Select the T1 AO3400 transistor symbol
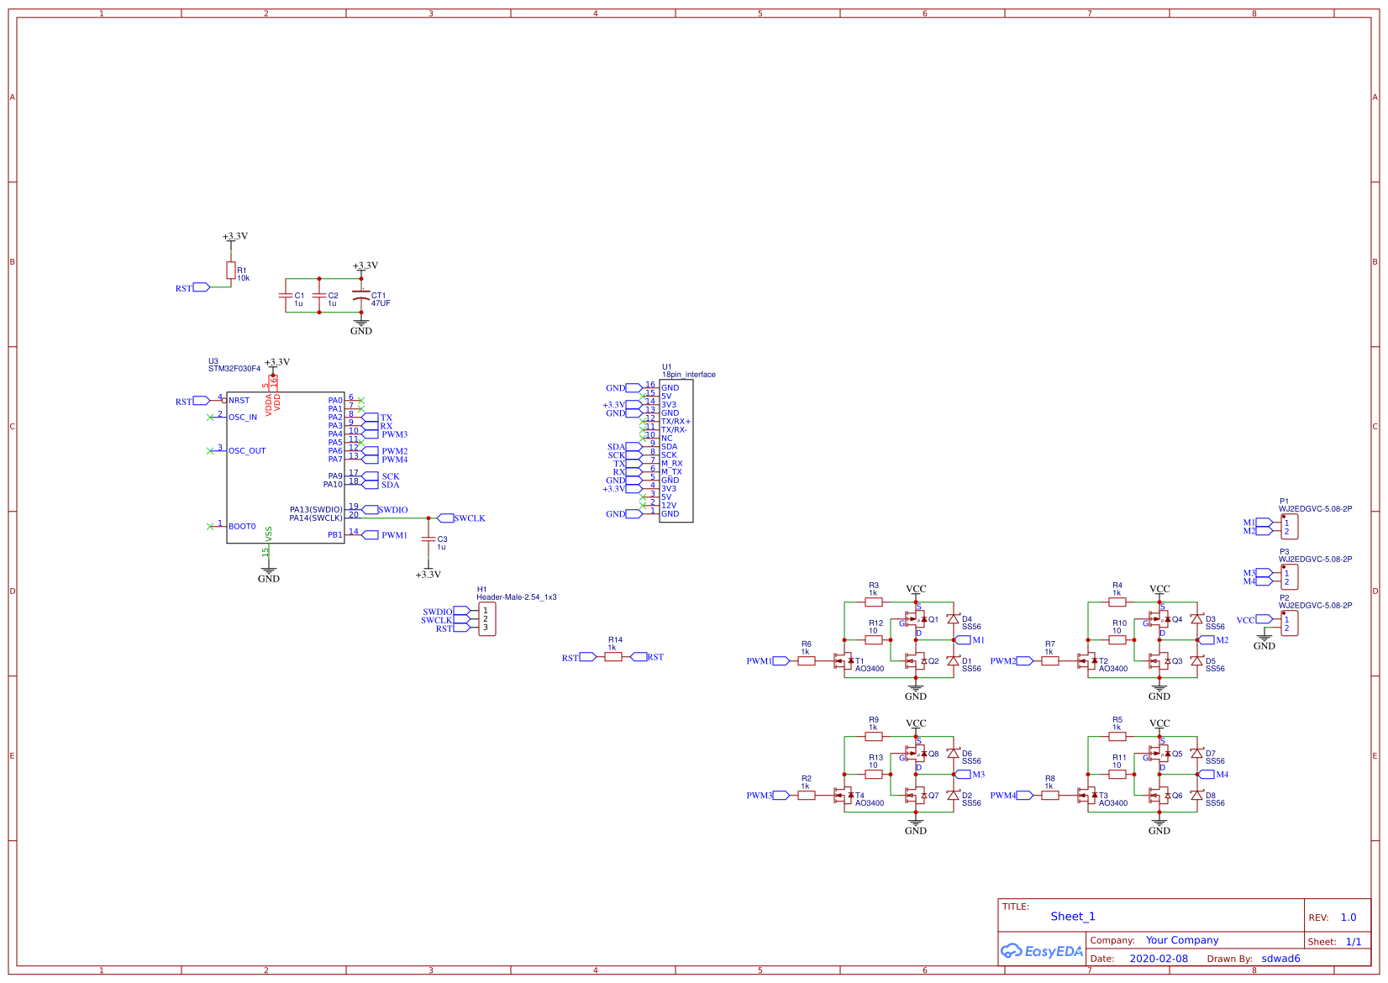 842,661
